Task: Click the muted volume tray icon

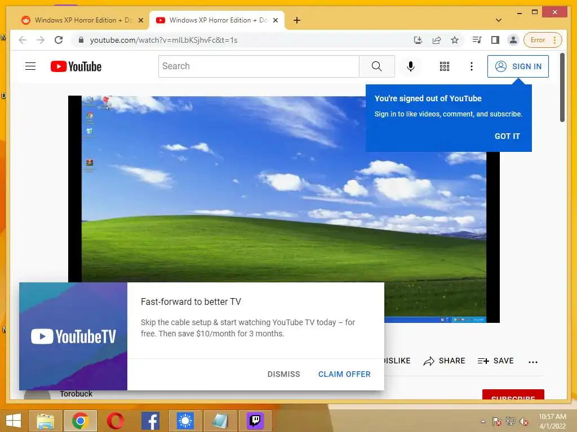Action: (523, 421)
